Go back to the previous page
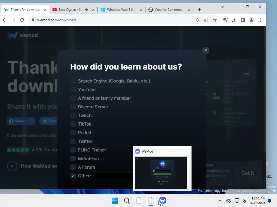This screenshot has height=207, width=277. [5, 20]
